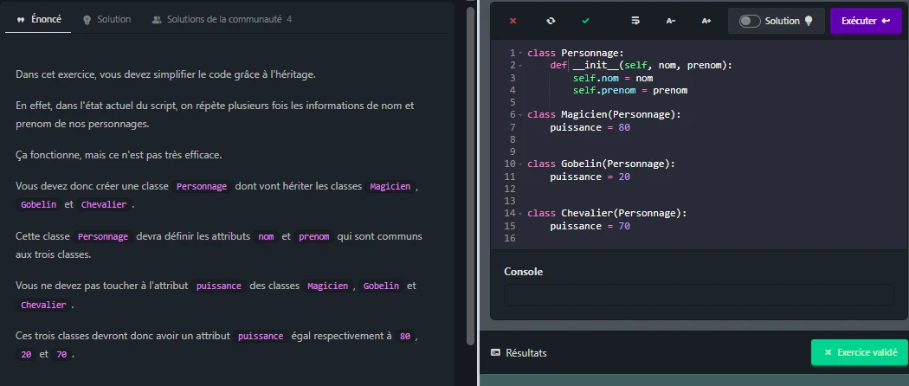
Task: Fold the Chevalier class on line 14
Action: coord(520,213)
